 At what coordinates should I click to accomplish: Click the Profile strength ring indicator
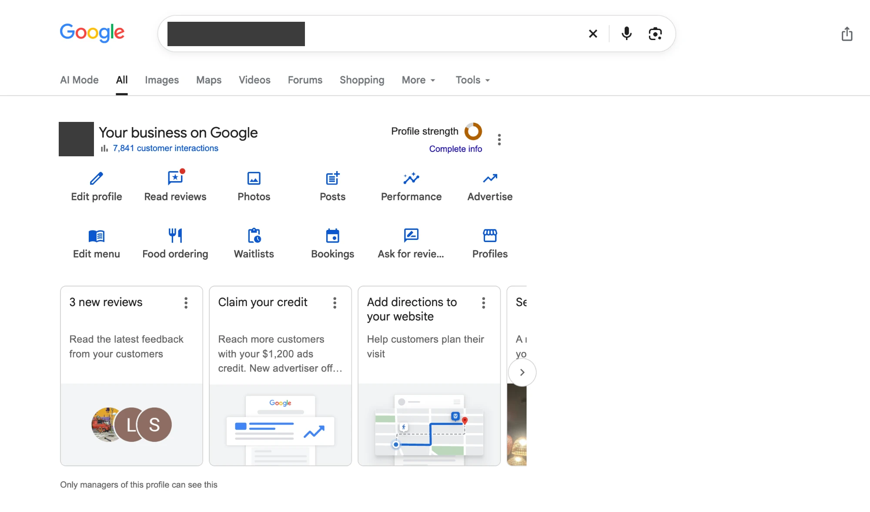pyautogui.click(x=473, y=131)
